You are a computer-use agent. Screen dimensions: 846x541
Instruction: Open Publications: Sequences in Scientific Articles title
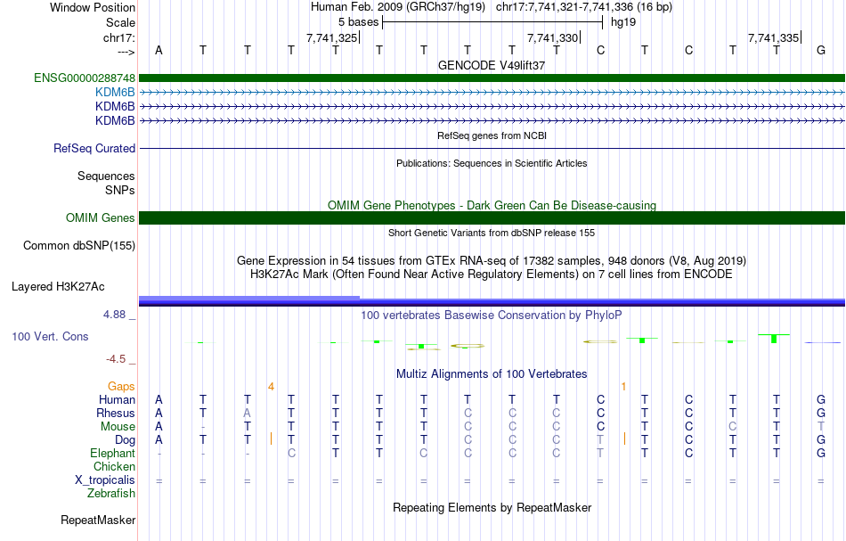coord(492,163)
